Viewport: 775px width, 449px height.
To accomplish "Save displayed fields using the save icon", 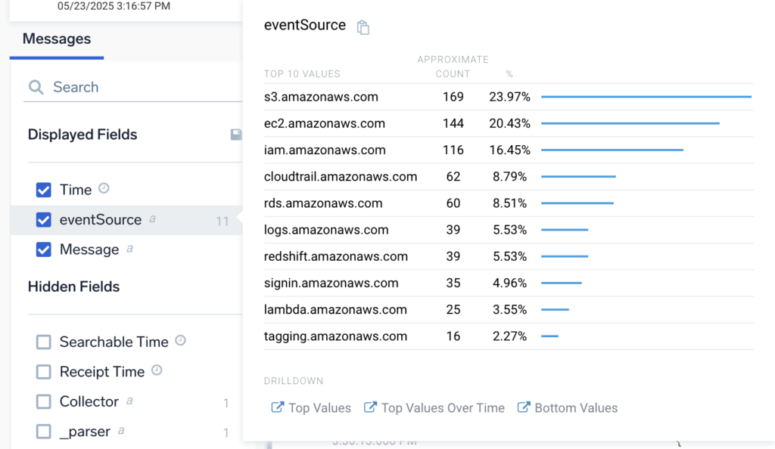I will pyautogui.click(x=235, y=133).
